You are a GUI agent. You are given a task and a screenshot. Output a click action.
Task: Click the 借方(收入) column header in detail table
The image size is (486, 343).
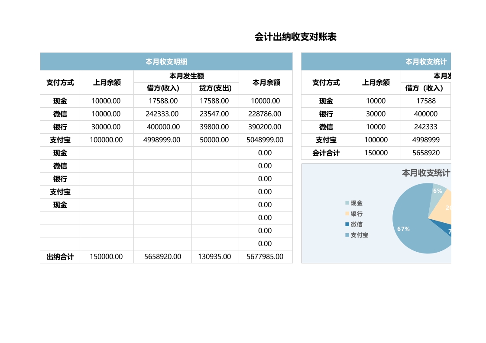coord(162,88)
